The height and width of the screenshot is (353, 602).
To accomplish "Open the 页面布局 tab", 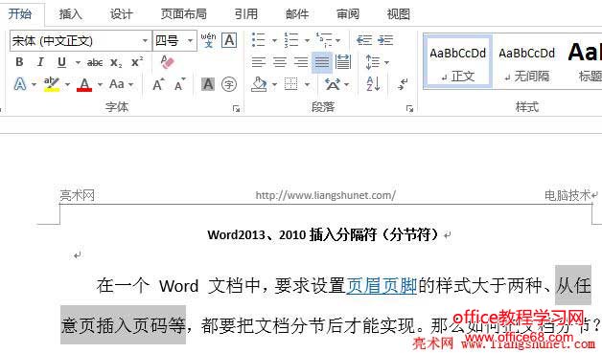I will (x=183, y=14).
